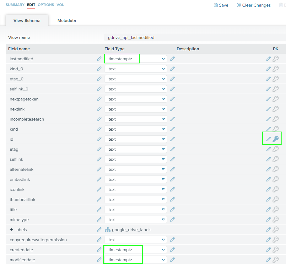Toggle primary key on selflink row

[276, 159]
